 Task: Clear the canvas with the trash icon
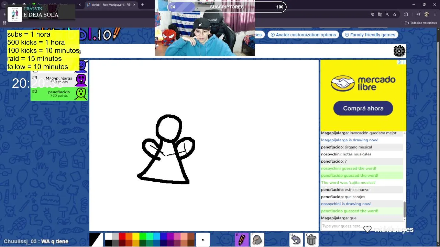tap(311, 239)
